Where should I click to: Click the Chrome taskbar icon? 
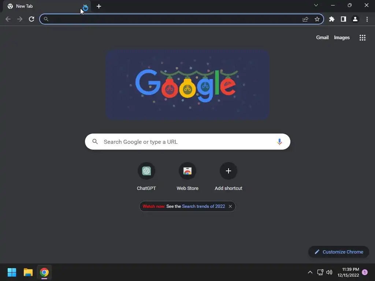tap(44, 272)
